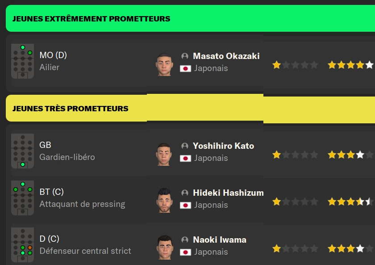
Task: Open Masato Okazaki's player profile
Action: [226, 56]
